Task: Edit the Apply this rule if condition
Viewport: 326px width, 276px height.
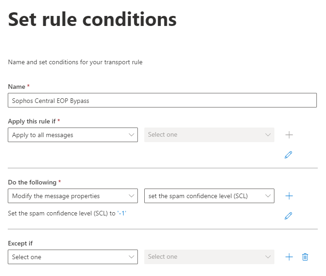Action: click(x=288, y=155)
